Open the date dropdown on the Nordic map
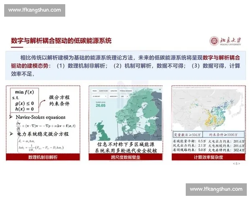This screenshot has width=251, height=200. click(x=100, y=96)
